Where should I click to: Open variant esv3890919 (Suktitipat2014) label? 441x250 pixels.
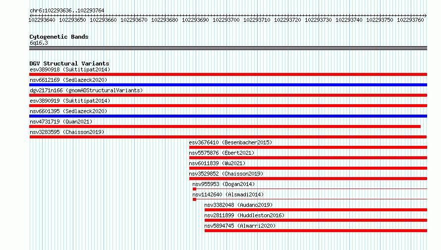pos(70,101)
